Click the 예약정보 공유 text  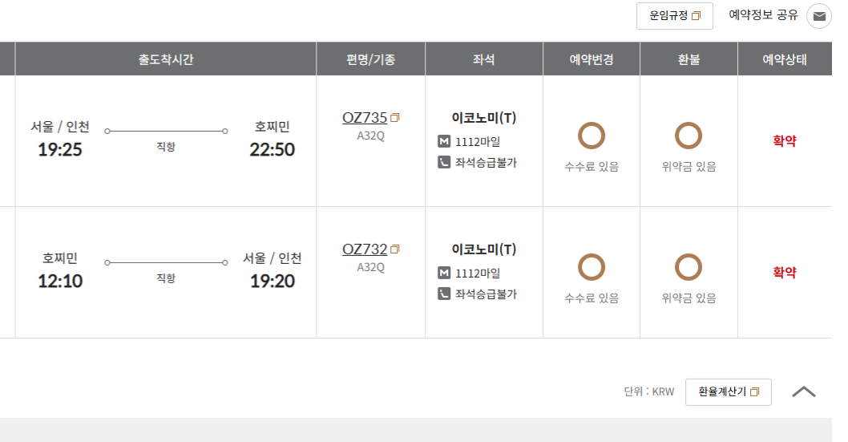[x=763, y=15]
